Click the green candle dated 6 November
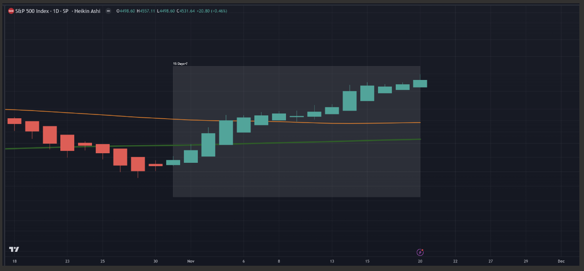Screen dimensions: 584x271 pos(244,125)
